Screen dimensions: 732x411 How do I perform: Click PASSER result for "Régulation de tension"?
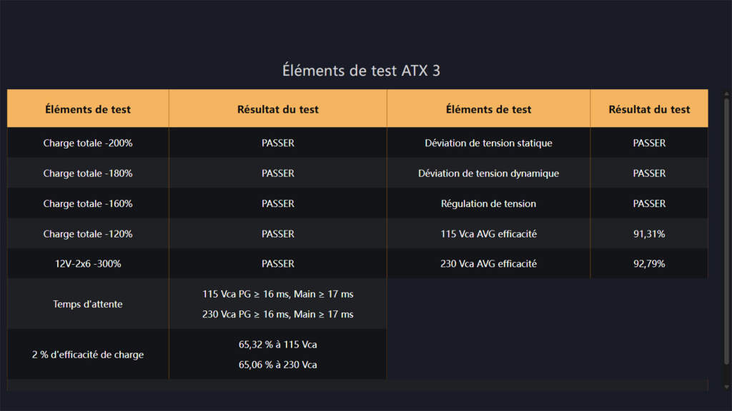pos(649,203)
